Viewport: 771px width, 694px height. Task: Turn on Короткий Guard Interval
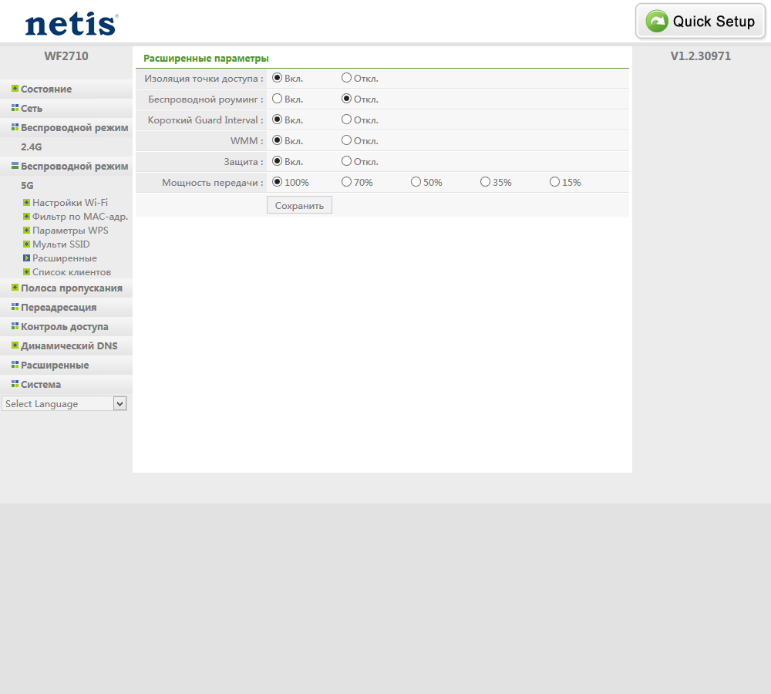pyautogui.click(x=278, y=120)
